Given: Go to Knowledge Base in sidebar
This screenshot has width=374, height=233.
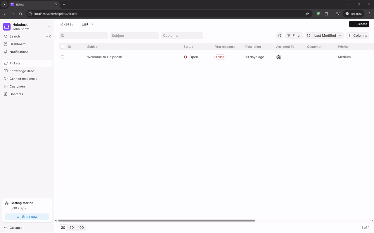Looking at the screenshot, I should pyautogui.click(x=22, y=71).
